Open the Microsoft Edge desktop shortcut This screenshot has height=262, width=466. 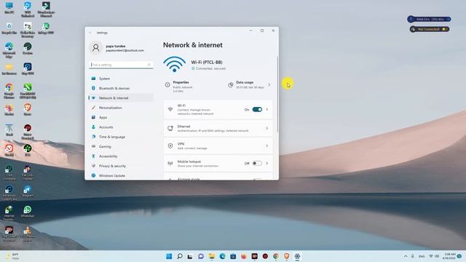(x=9, y=50)
